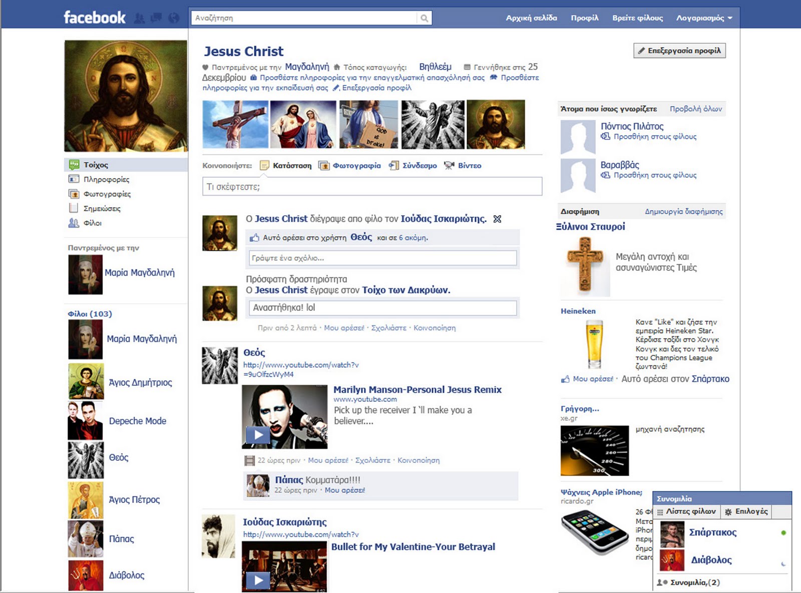Open the God is Broke sign photo
This screenshot has width=801, height=593.
pos(368,124)
